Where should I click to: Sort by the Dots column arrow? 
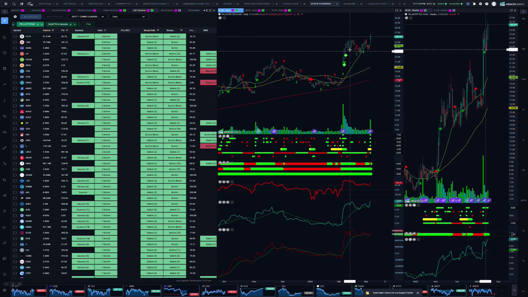[105, 30]
